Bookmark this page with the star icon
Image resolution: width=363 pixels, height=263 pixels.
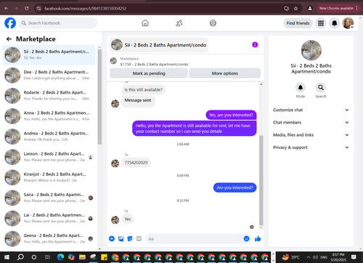[x=295, y=9]
